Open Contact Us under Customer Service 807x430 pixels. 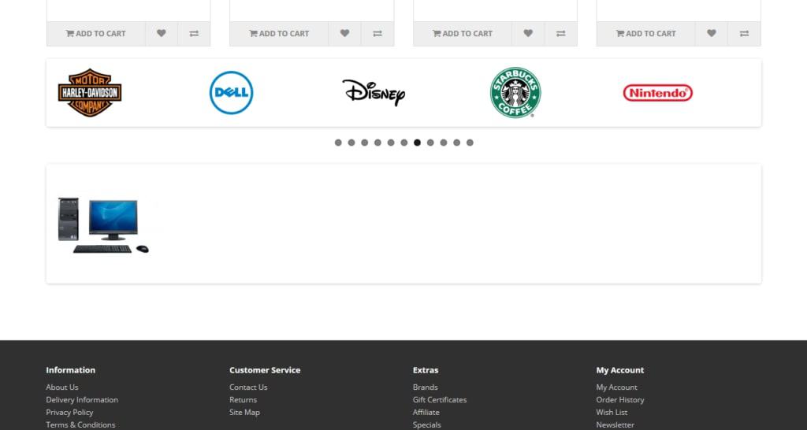click(248, 387)
